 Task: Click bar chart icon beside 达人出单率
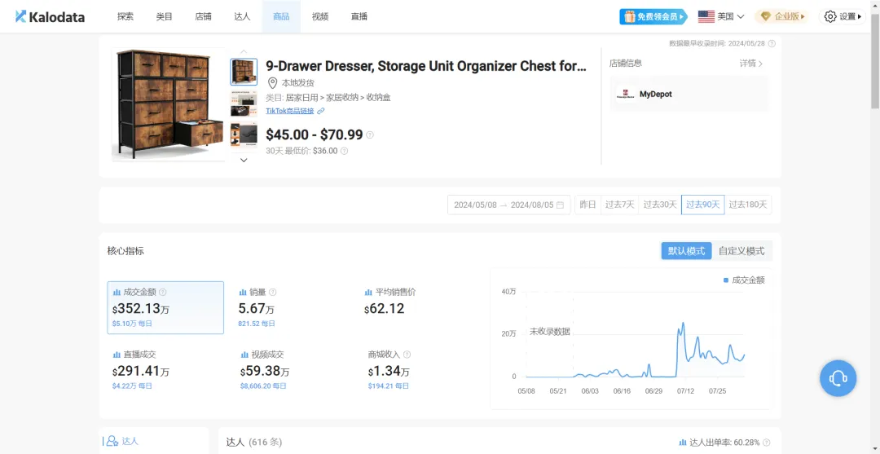[x=683, y=443]
